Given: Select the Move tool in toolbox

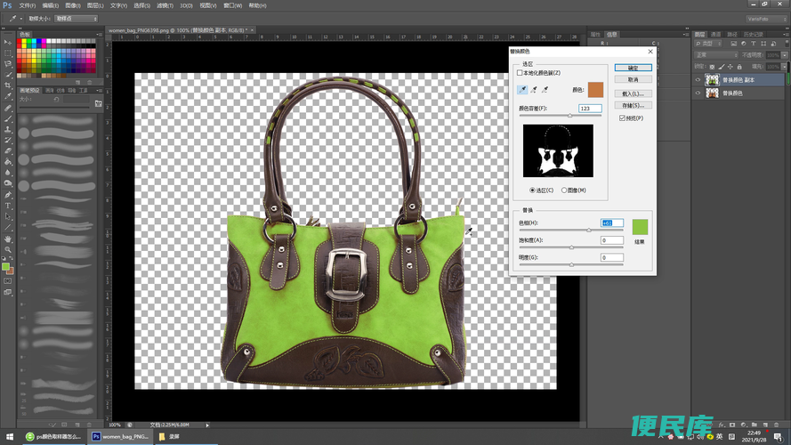Looking at the screenshot, I should pos(8,42).
